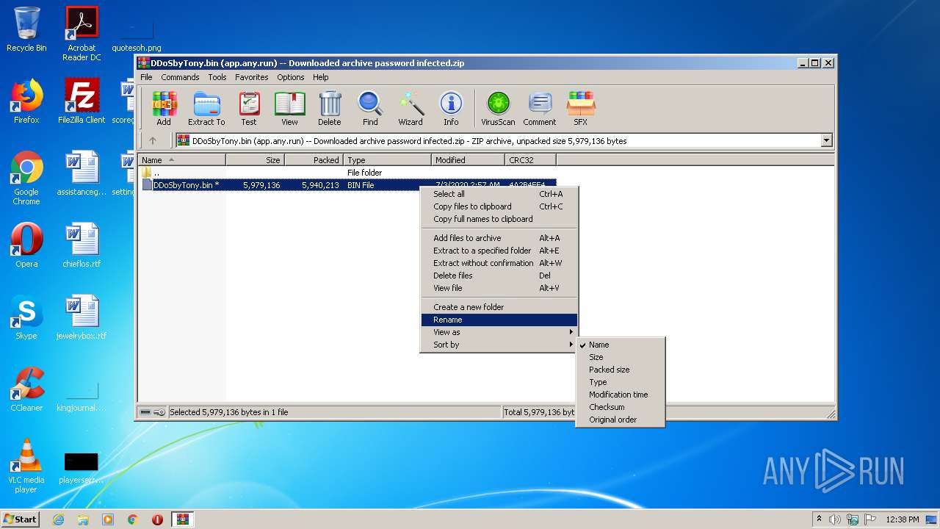The width and height of the screenshot is (940, 529).
Task: Click the Add toolbar icon
Action: (164, 109)
